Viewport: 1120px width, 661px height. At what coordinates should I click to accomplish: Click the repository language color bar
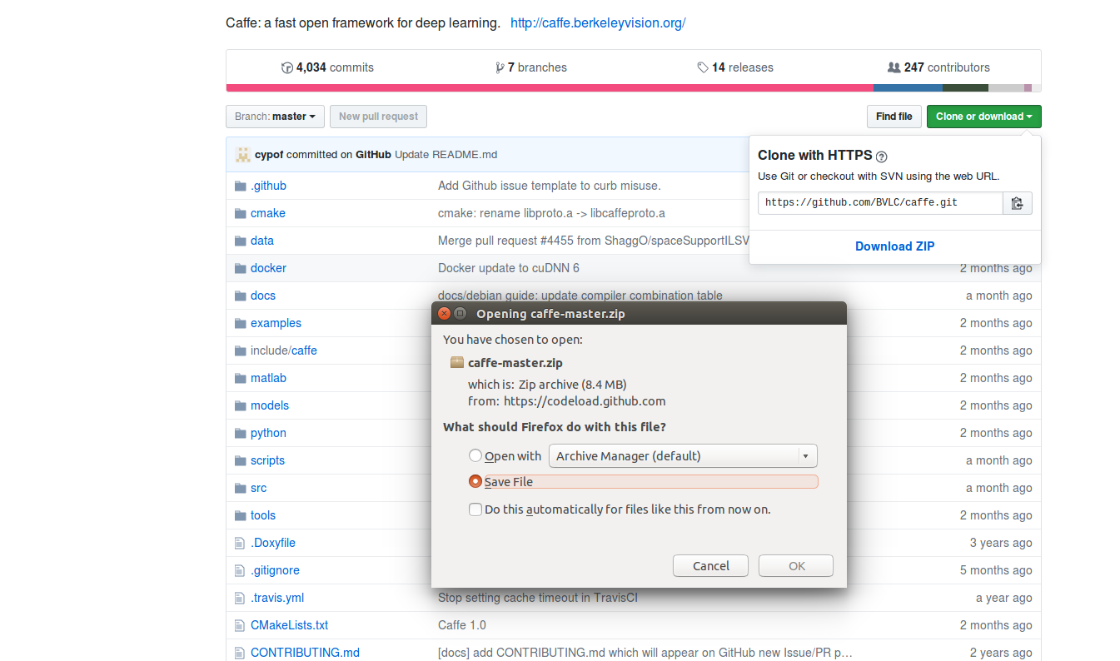click(633, 87)
